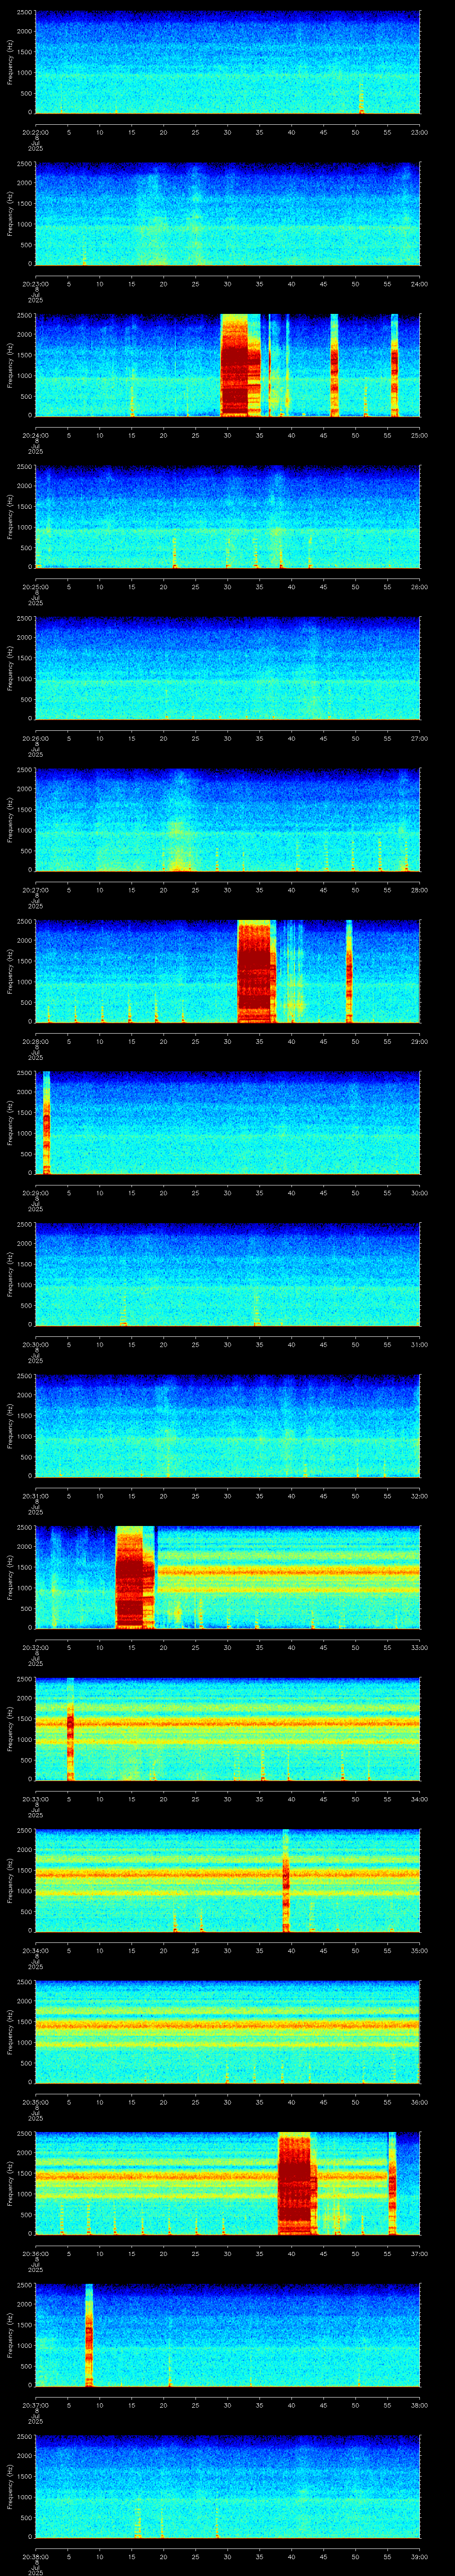Screen dimensions: 455x2576
Task: Pick the narrow burst near 49 seconds in the 20:28:00 panel
Action: pos(349,971)
